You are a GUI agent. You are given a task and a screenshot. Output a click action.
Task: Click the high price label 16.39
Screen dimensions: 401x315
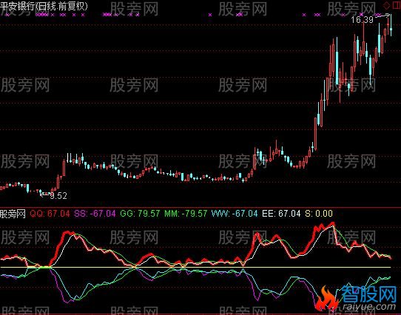[362, 20]
